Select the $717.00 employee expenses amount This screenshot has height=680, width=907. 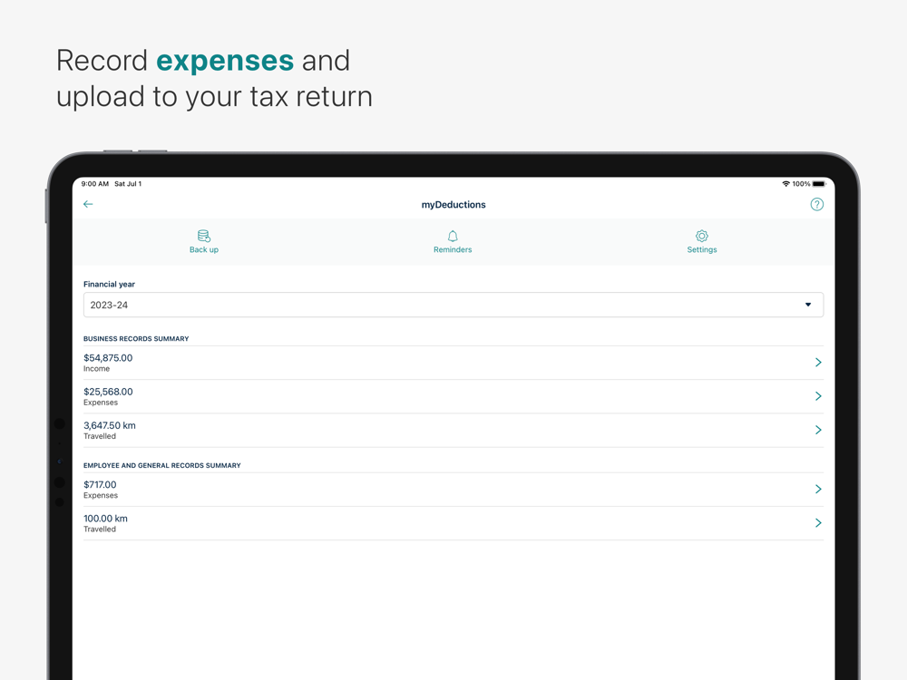(x=100, y=484)
